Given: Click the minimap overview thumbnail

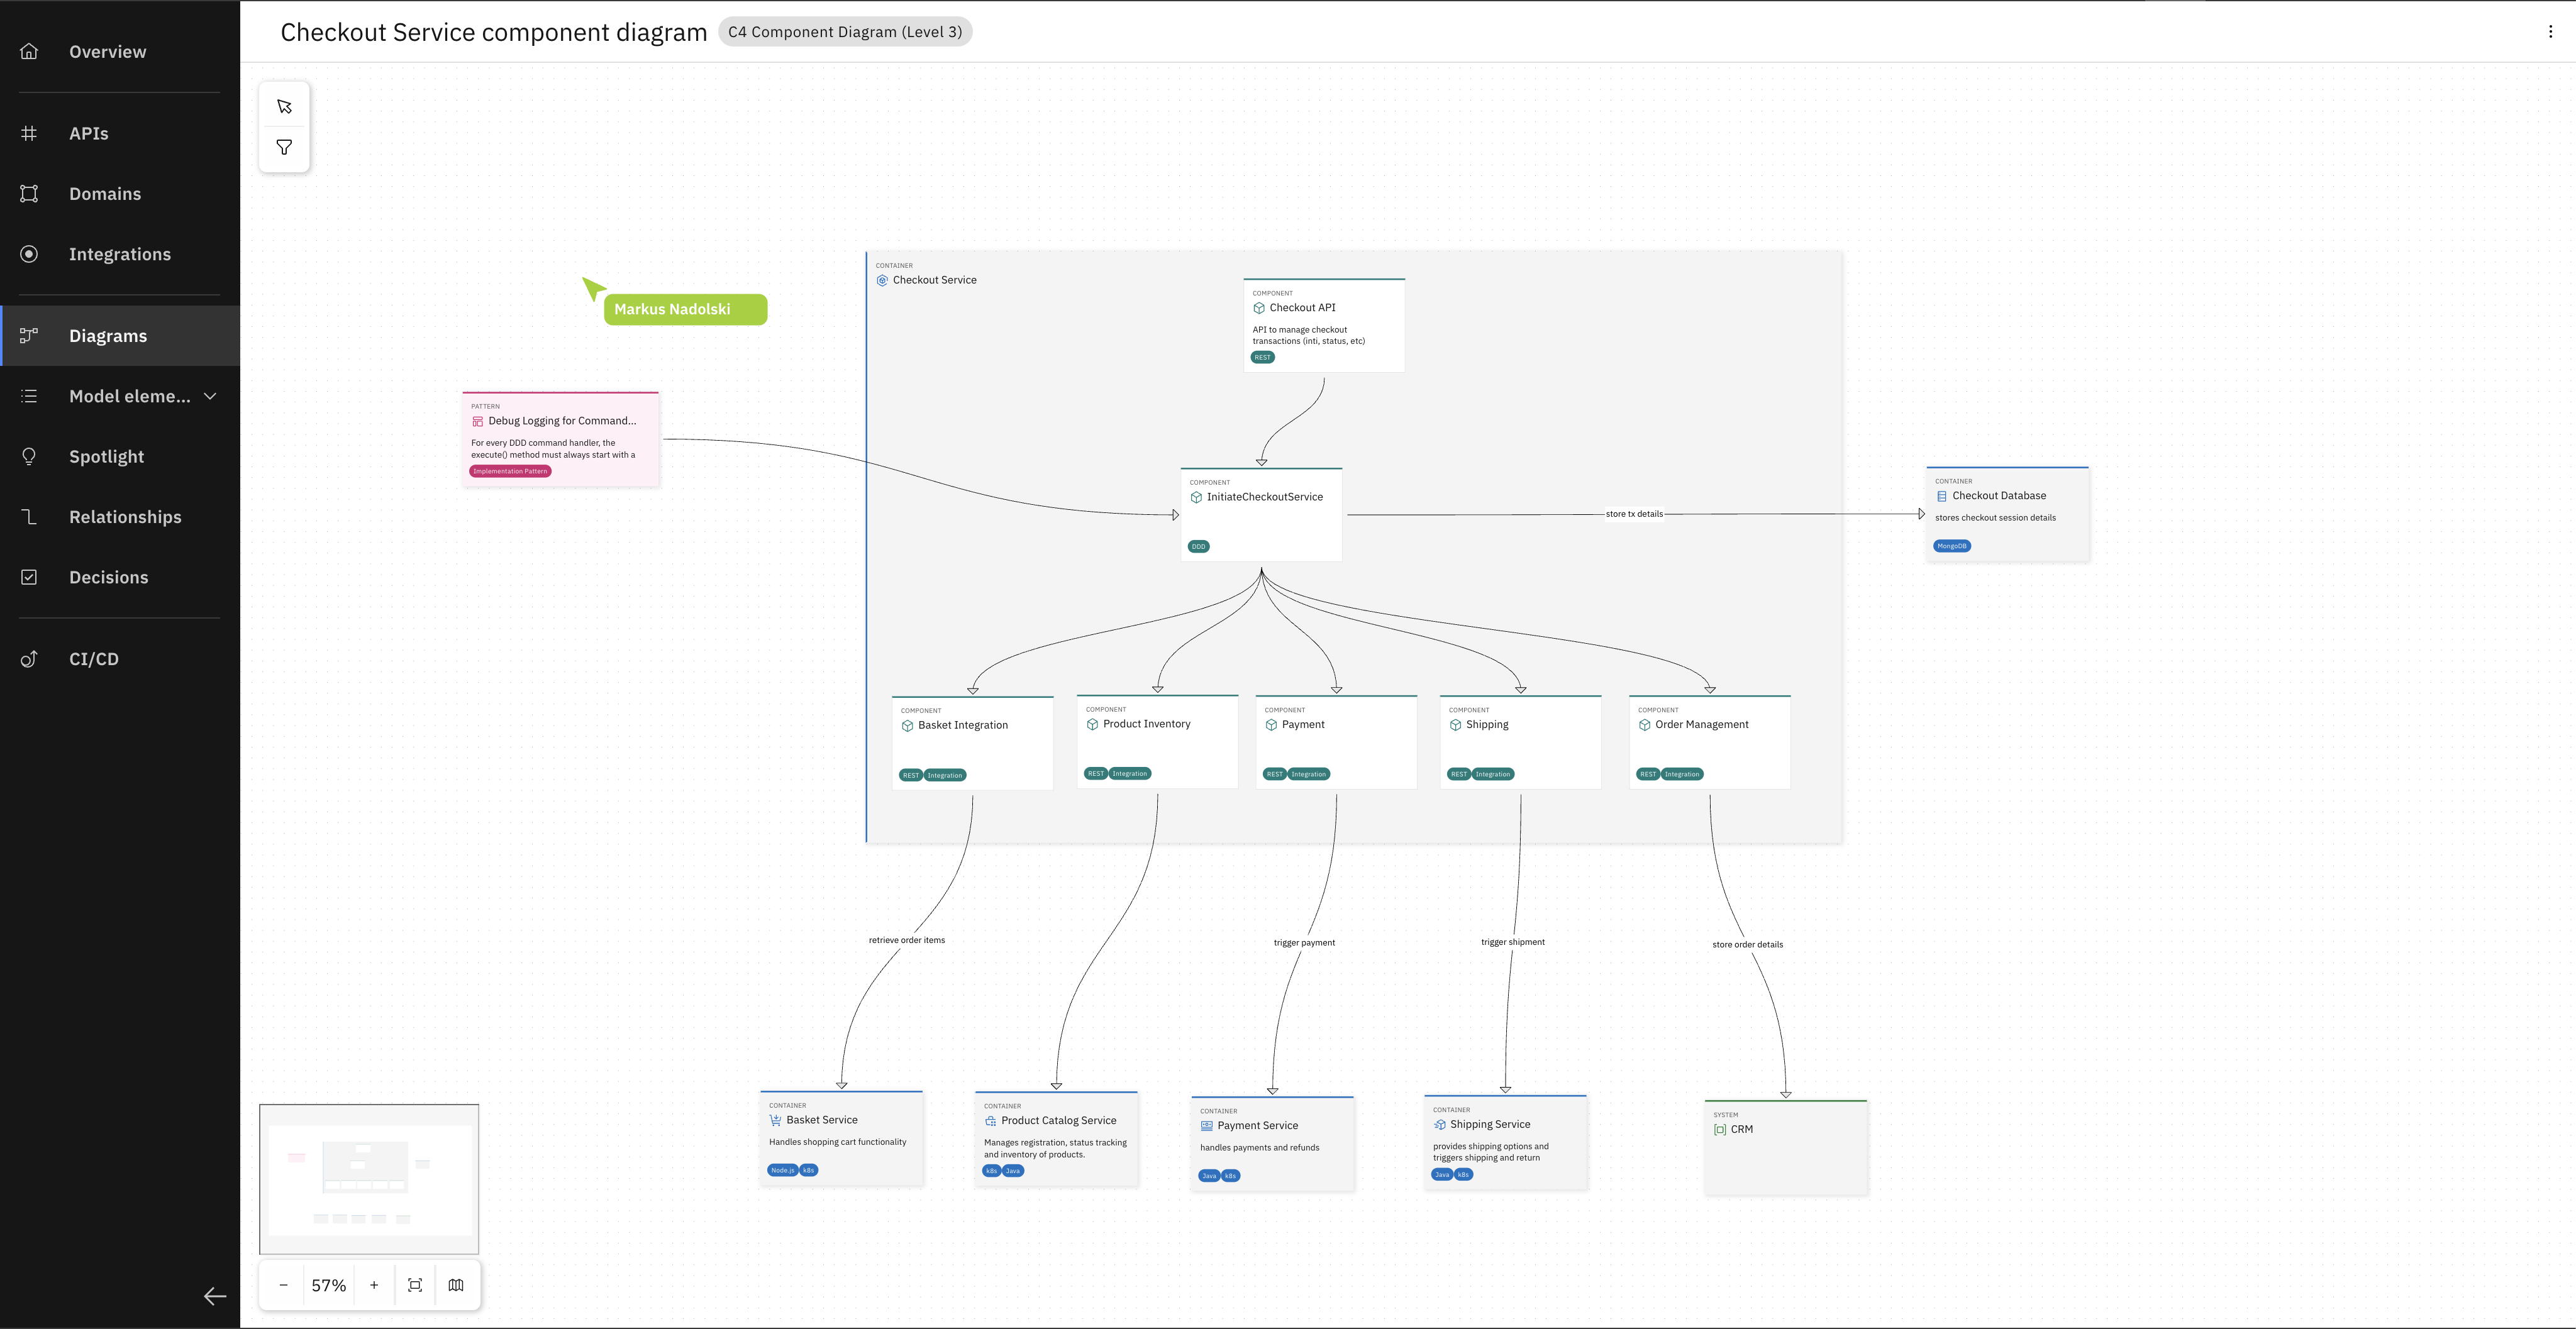Looking at the screenshot, I should click(369, 1179).
